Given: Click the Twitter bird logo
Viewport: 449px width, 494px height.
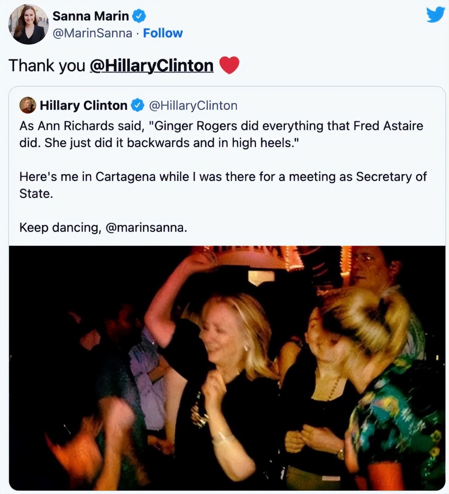Looking at the screenshot, I should click(x=435, y=15).
